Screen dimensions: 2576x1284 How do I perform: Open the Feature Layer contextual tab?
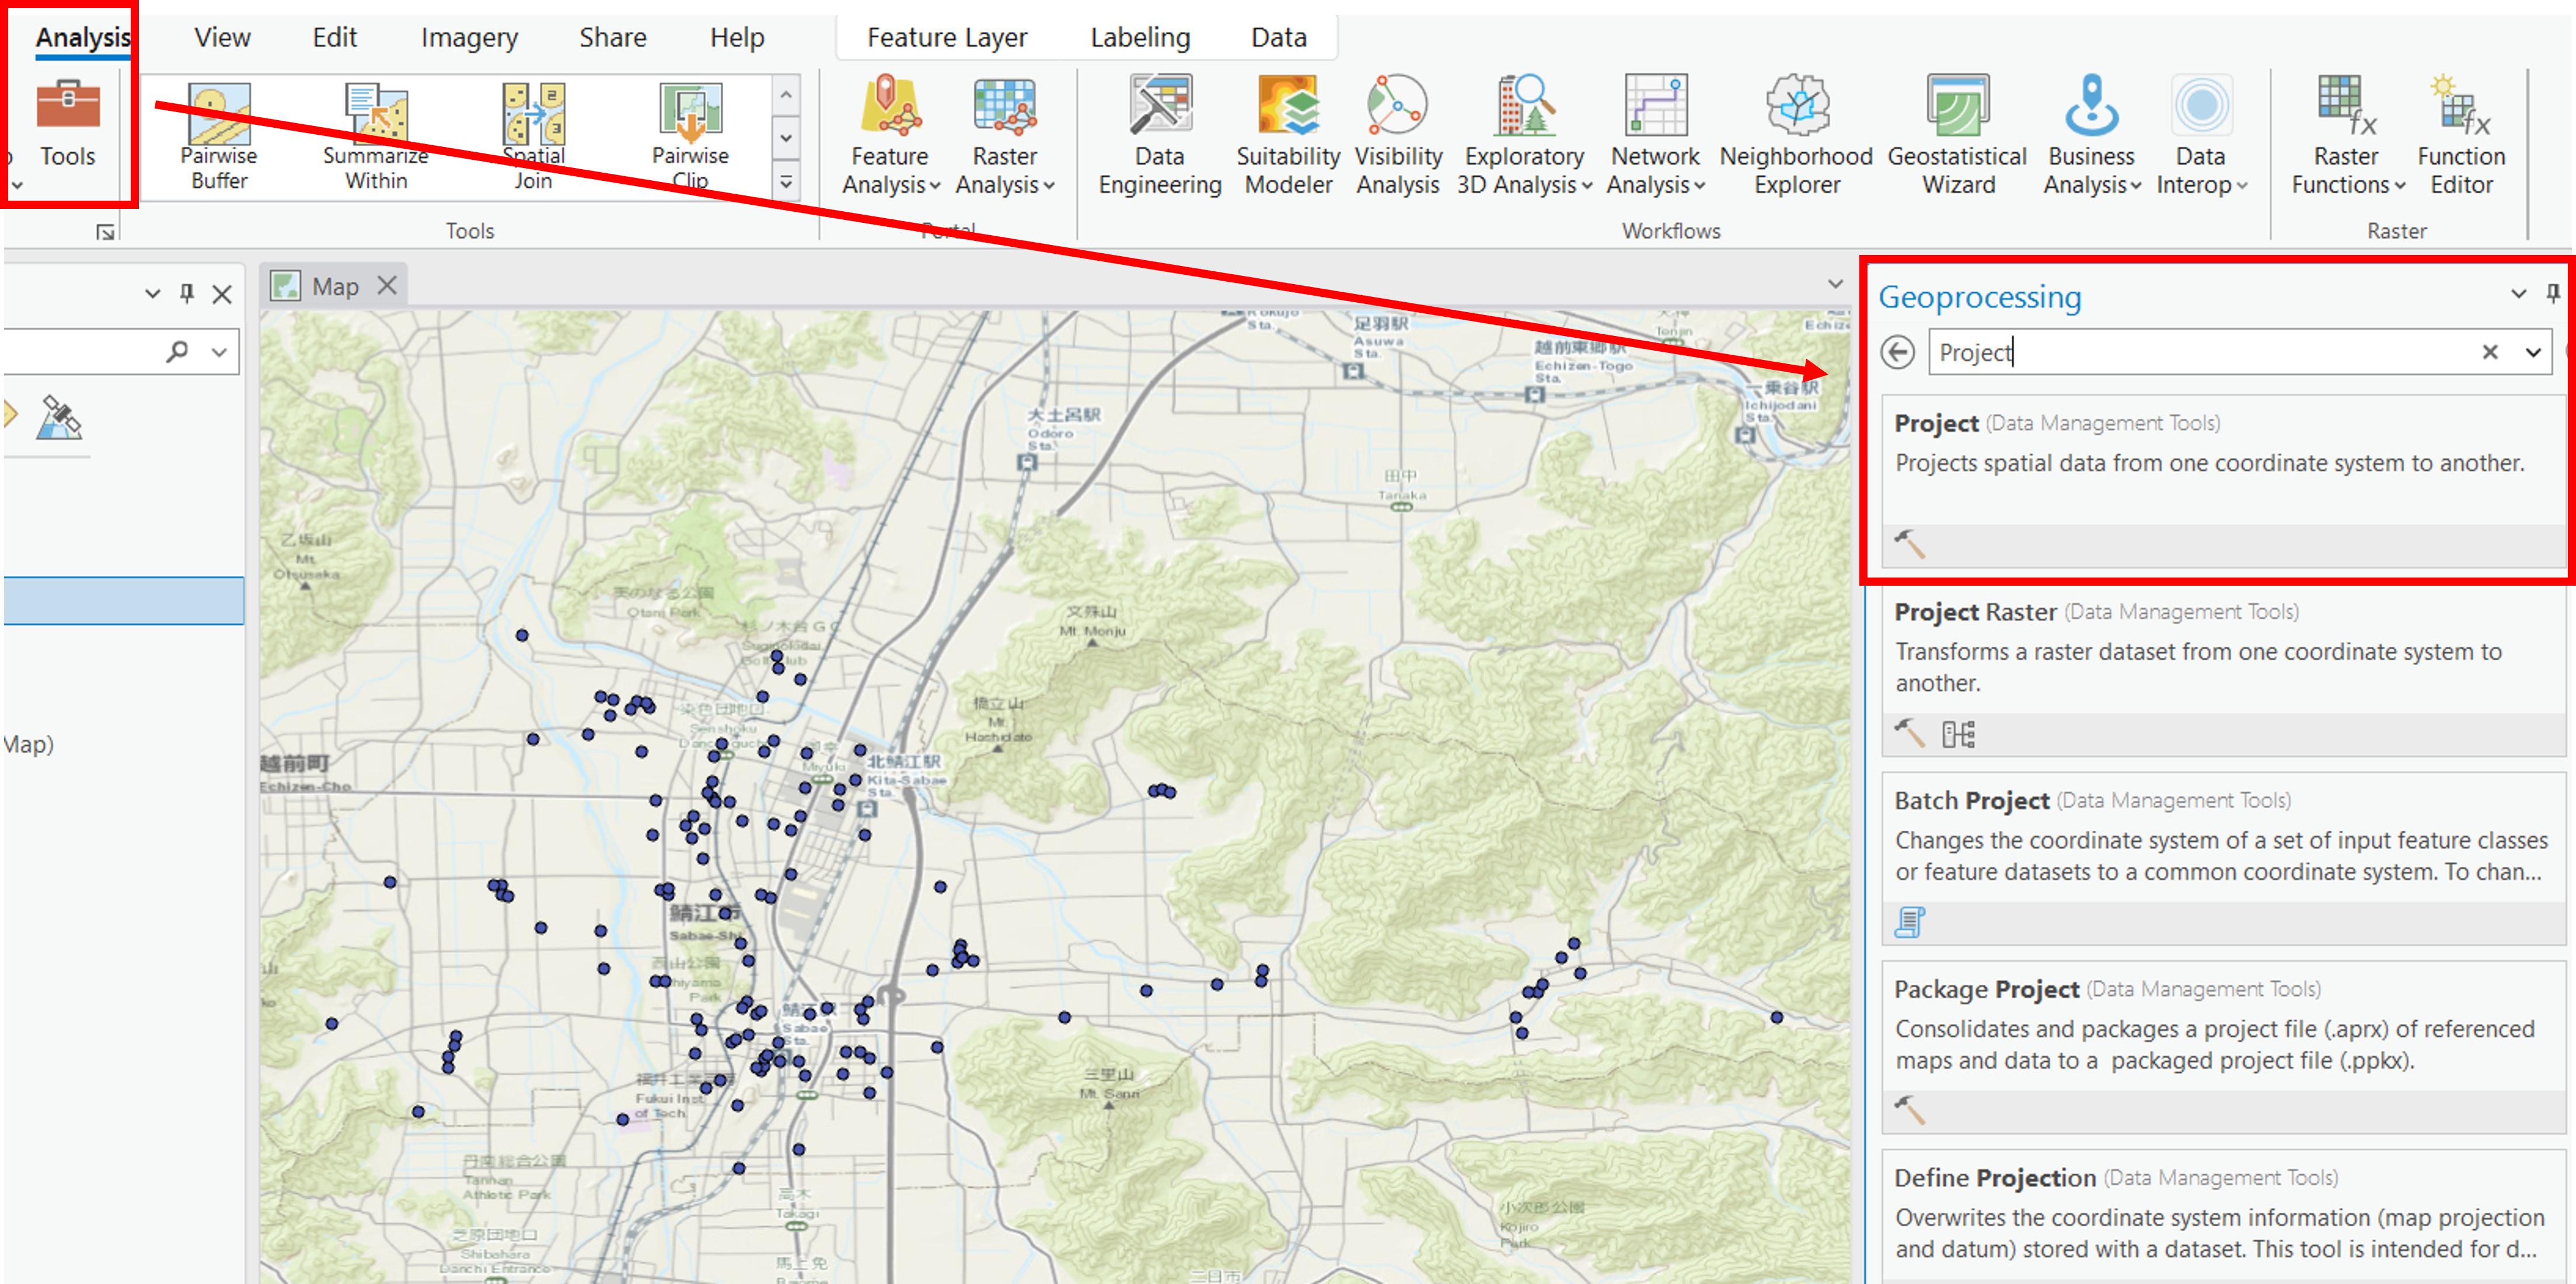coord(947,37)
